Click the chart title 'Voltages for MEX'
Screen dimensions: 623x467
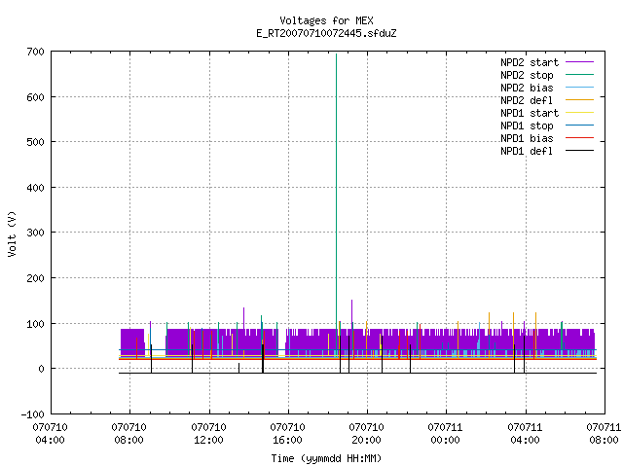pyautogui.click(x=326, y=20)
